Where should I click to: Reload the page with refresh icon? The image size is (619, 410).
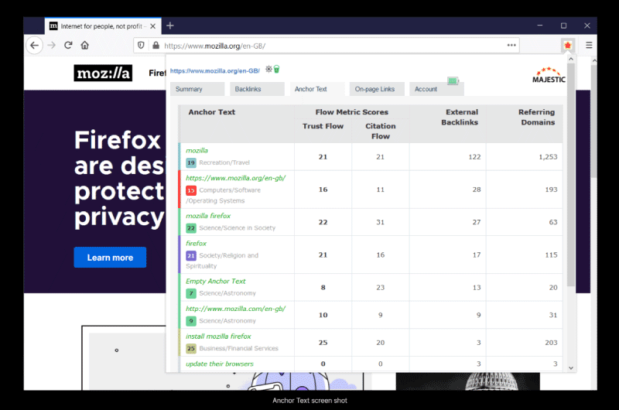pos(68,45)
